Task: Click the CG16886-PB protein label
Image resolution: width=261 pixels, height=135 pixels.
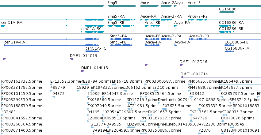Action: tap(236, 42)
